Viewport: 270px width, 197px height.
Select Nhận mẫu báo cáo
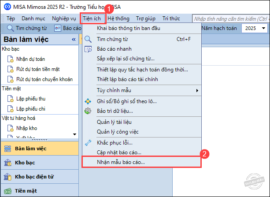[141, 162]
